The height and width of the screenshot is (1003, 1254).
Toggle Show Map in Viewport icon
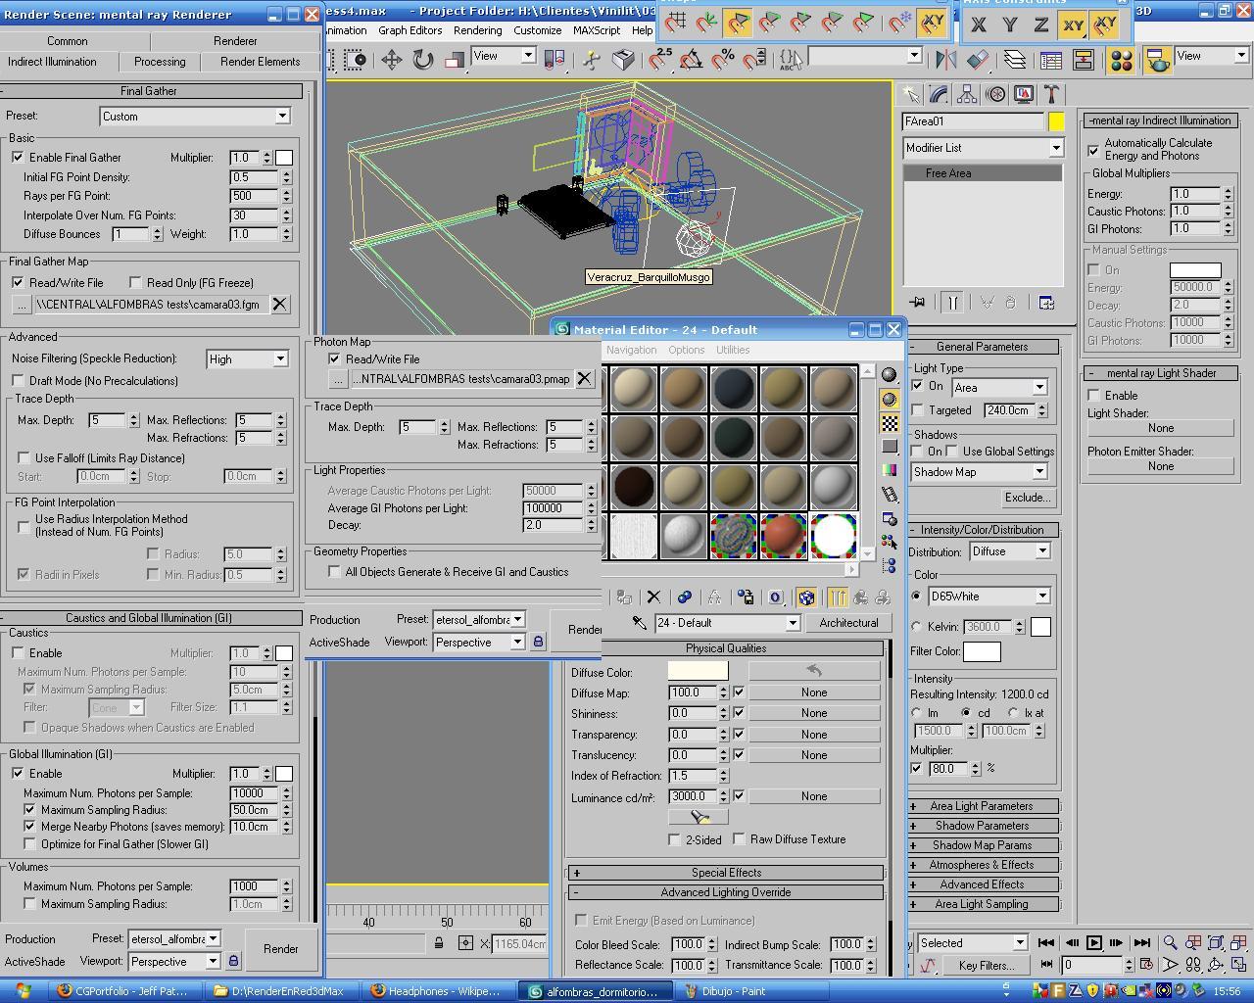(805, 597)
